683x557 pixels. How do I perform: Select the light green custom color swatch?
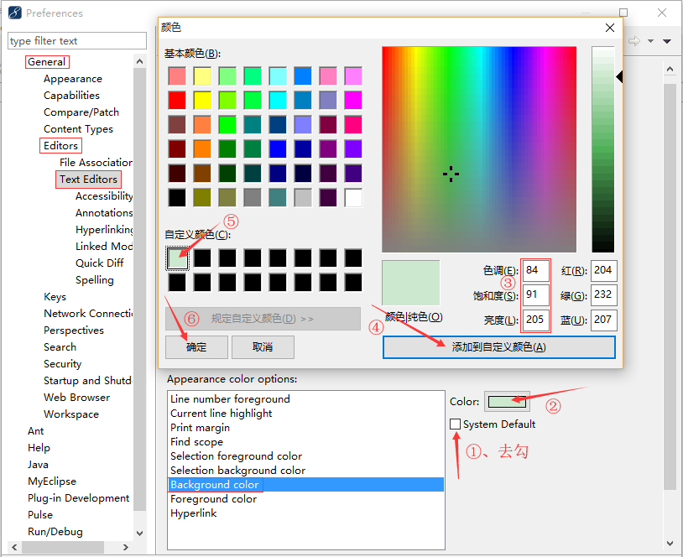tap(177, 258)
